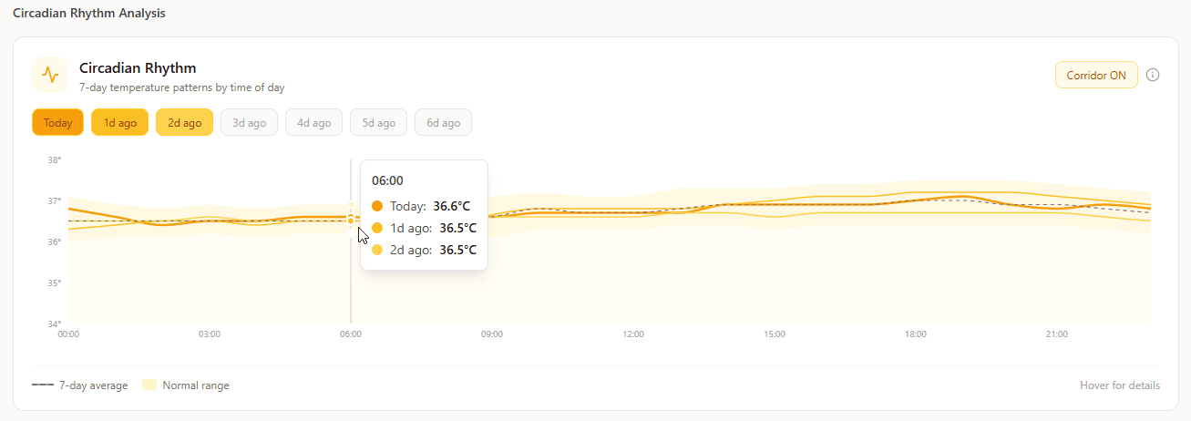The height and width of the screenshot is (421, 1191).
Task: Click the 2d ago dot in tooltip
Action: click(377, 250)
